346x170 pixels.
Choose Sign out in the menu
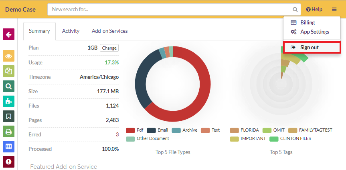(x=309, y=48)
